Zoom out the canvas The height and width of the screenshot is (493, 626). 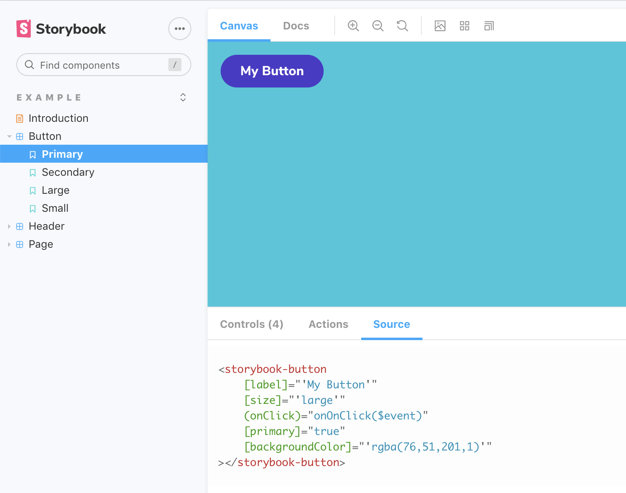pos(378,26)
